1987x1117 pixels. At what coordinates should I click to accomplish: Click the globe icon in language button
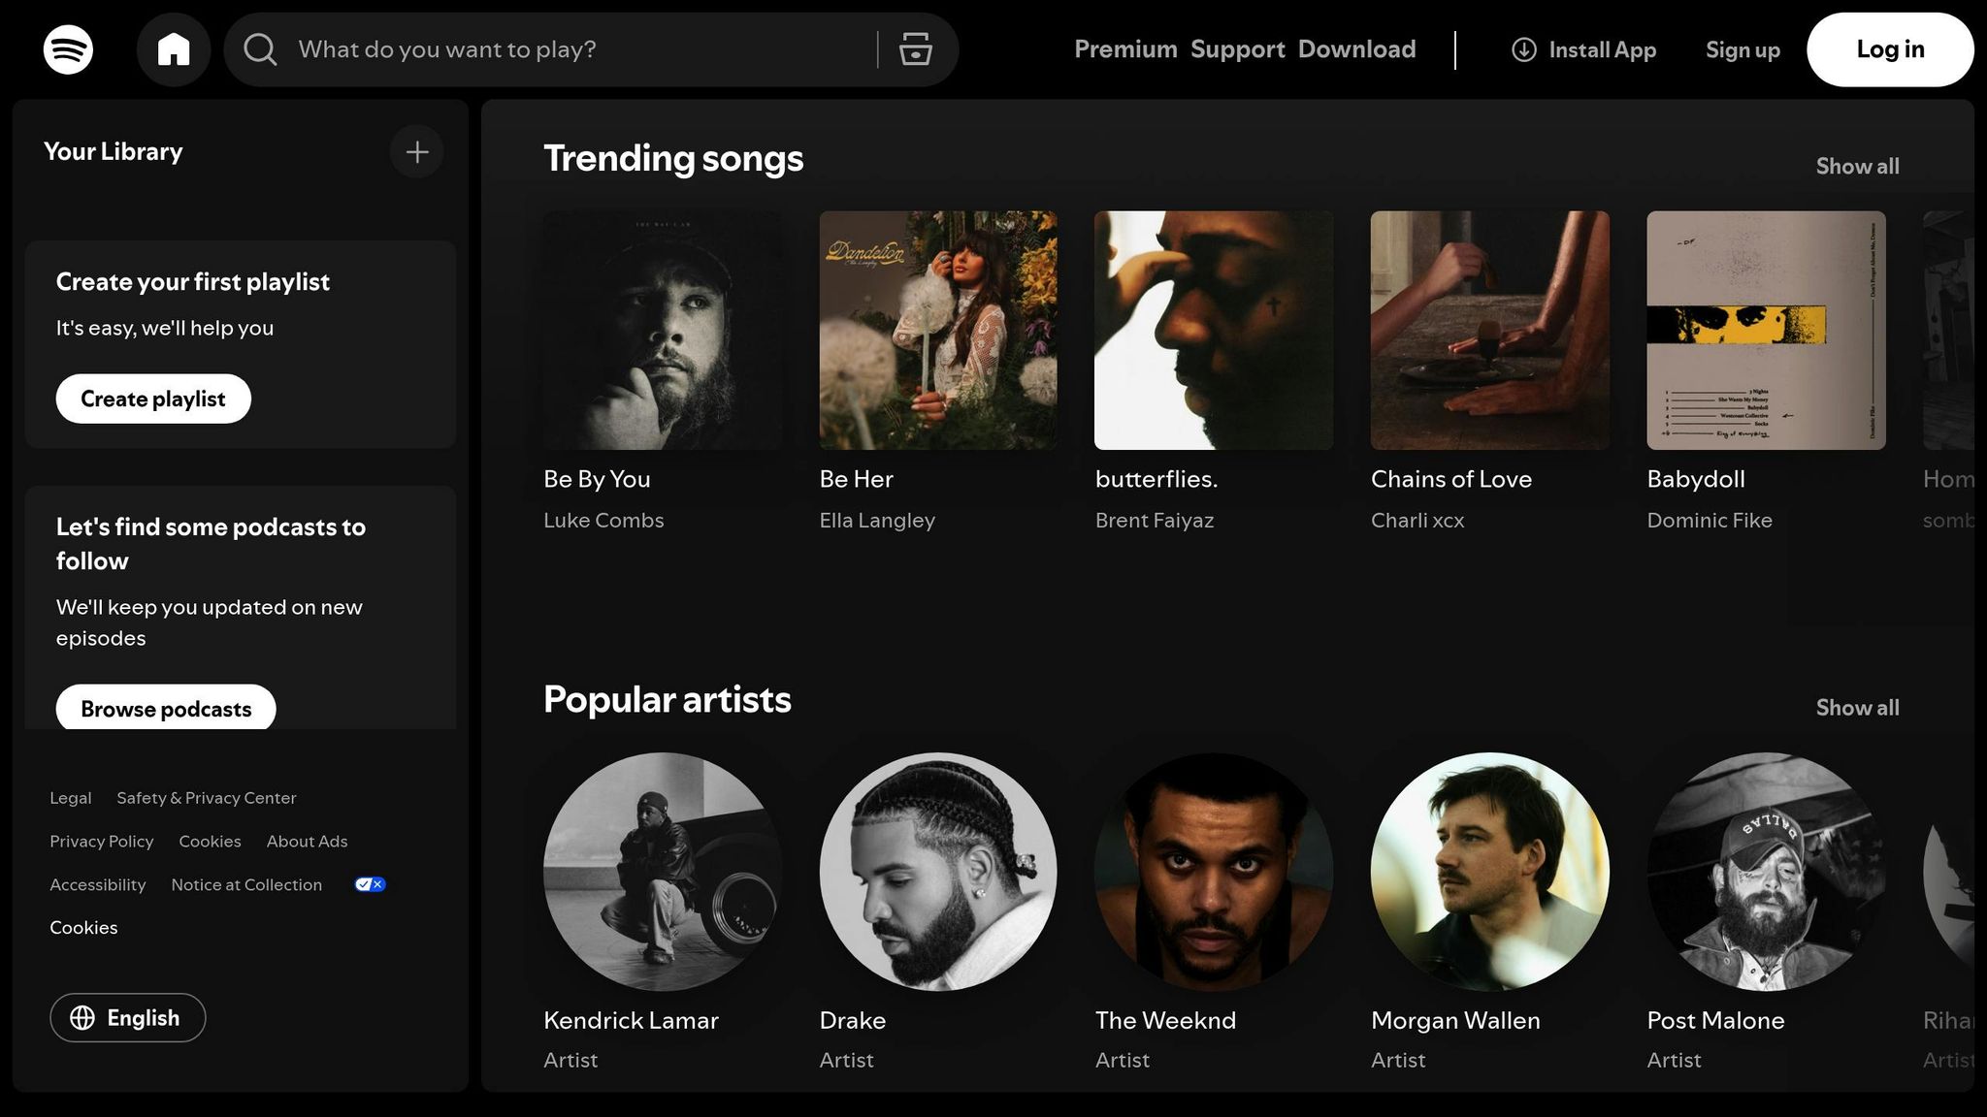[82, 1017]
